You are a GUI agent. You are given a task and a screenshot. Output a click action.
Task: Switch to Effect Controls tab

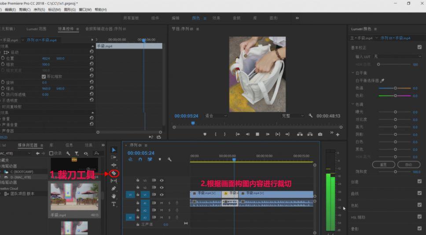tap(66, 29)
